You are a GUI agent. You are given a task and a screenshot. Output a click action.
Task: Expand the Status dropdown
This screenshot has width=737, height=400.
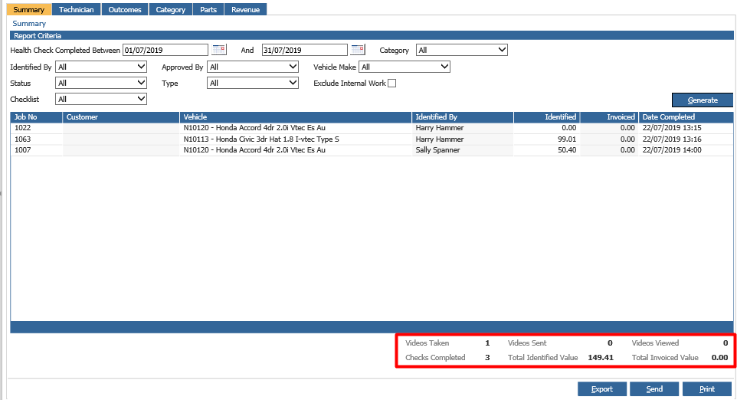pos(101,83)
